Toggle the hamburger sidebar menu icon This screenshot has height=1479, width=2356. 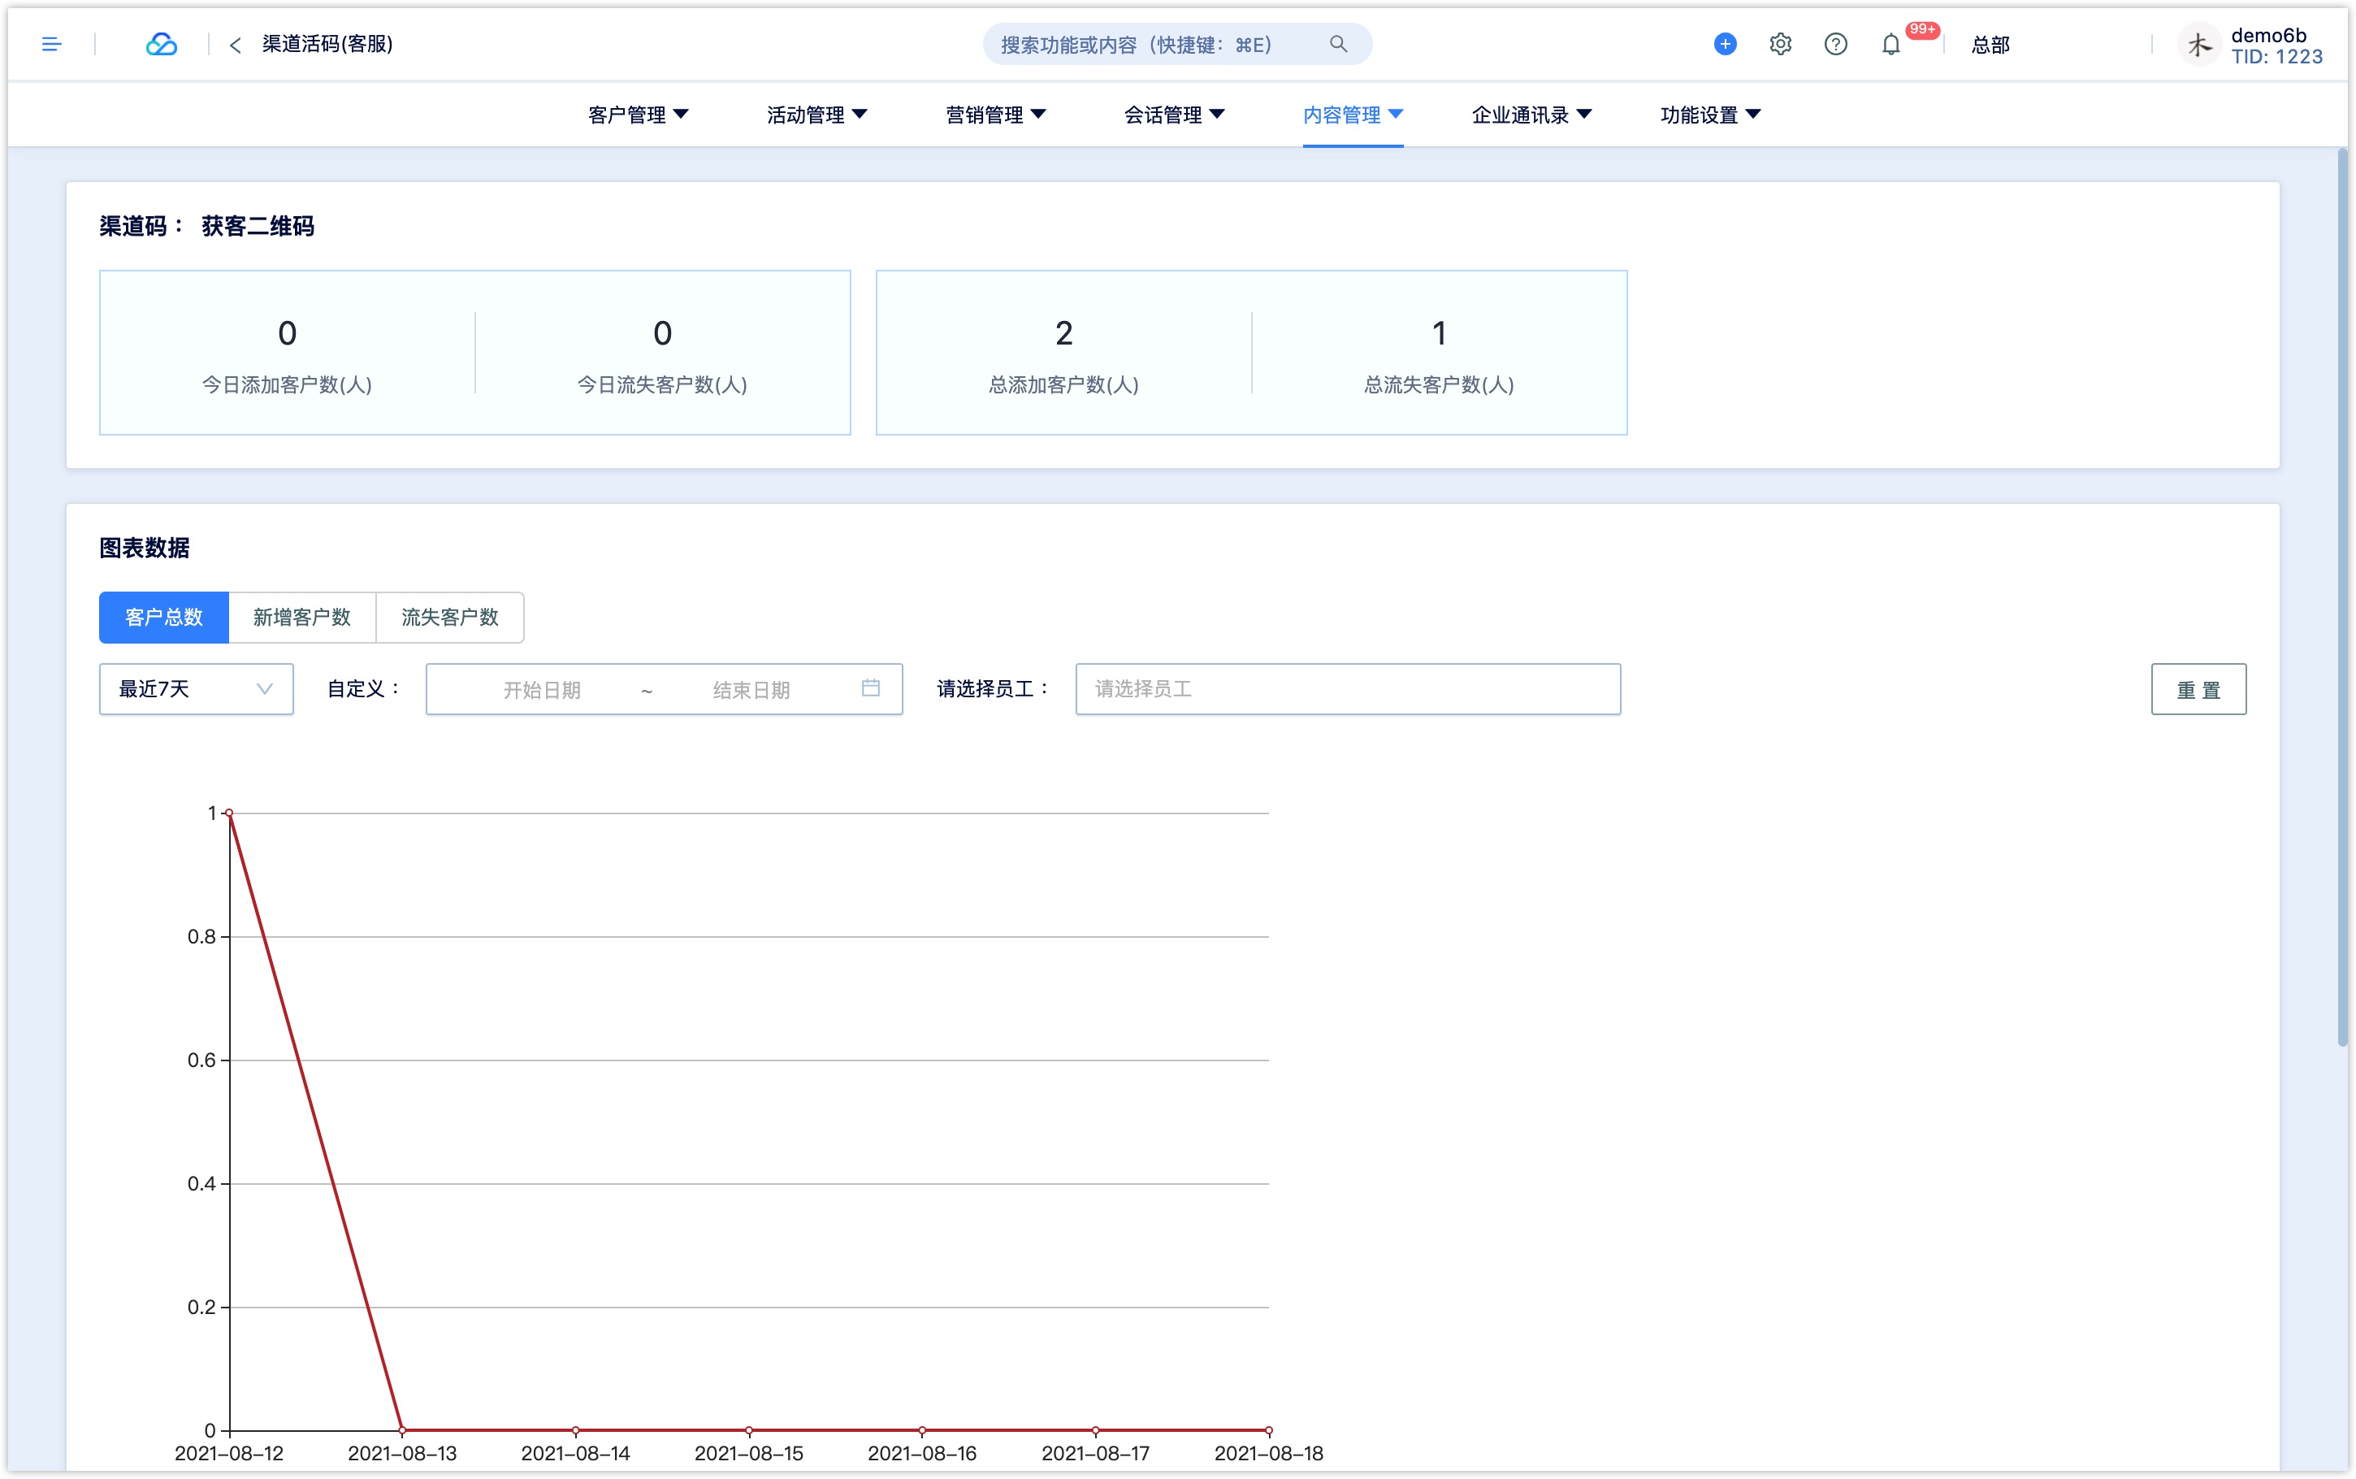point(52,44)
